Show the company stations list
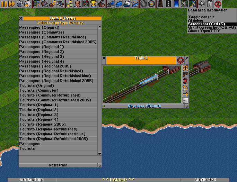Image resolution: width=237 pixels, height=182 pixels. point(60,4)
